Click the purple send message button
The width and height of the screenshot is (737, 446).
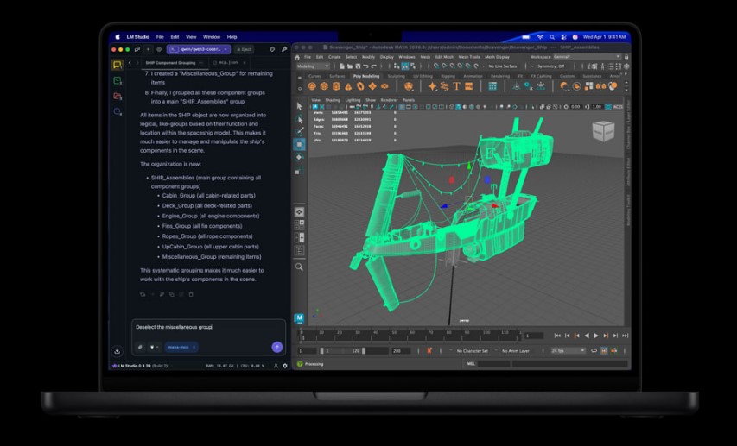click(x=276, y=347)
